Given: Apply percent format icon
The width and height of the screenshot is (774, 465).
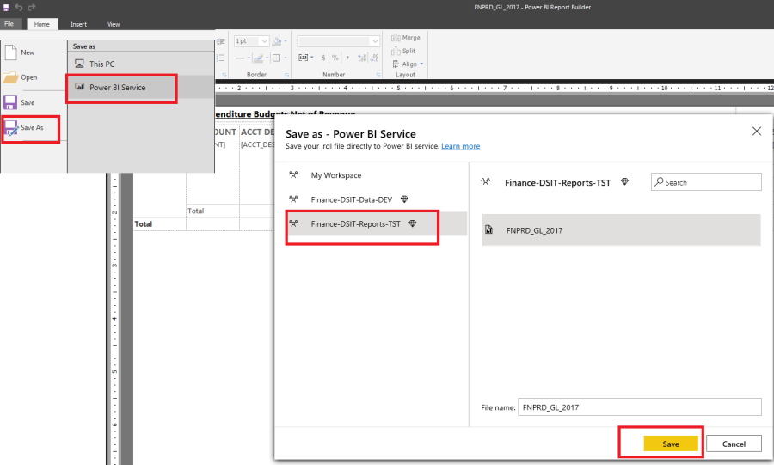Looking at the screenshot, I should pyautogui.click(x=335, y=58).
